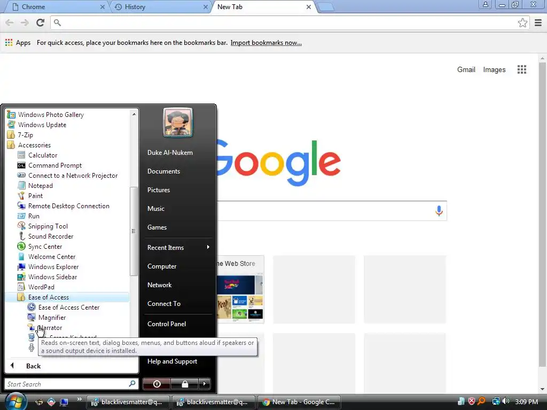Screen dimensions: 547x410
Task: Switch to the Chrome tab
Action: pyautogui.click(x=58, y=6)
